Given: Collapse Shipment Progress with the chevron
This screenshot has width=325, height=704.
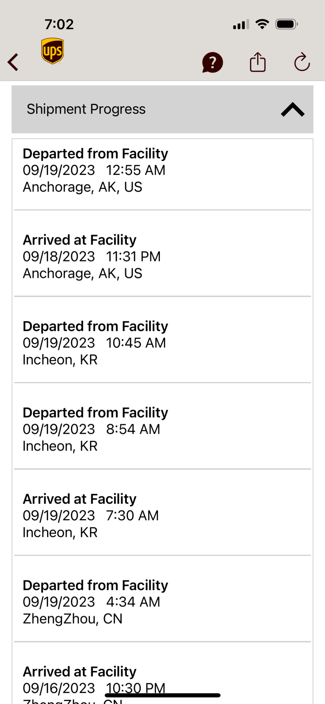Looking at the screenshot, I should (293, 109).
